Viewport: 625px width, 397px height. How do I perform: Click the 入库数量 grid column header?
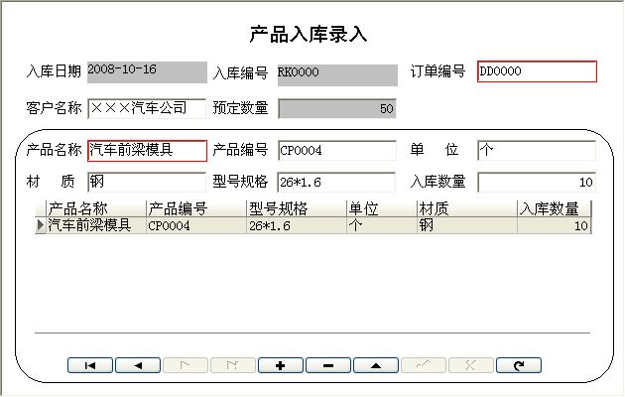click(554, 208)
